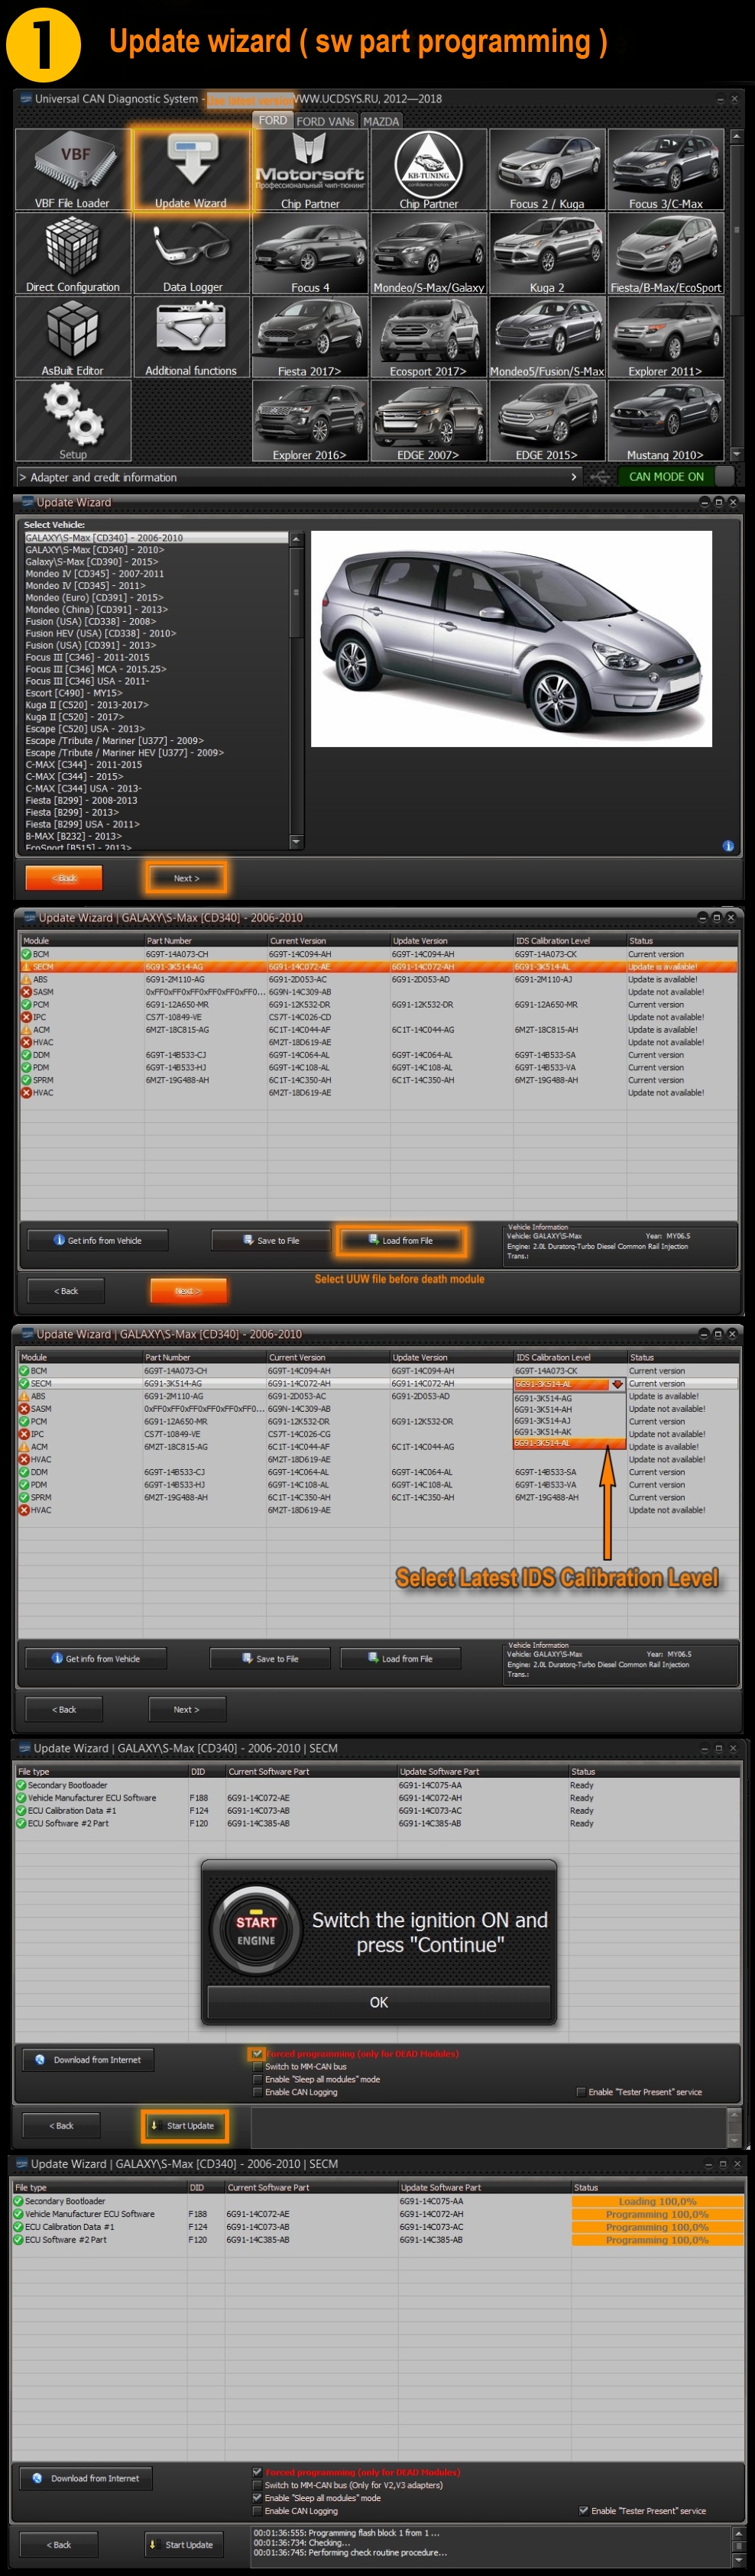
Task: Select the Fiesta 2017> vehicle tile
Action: 310,337
